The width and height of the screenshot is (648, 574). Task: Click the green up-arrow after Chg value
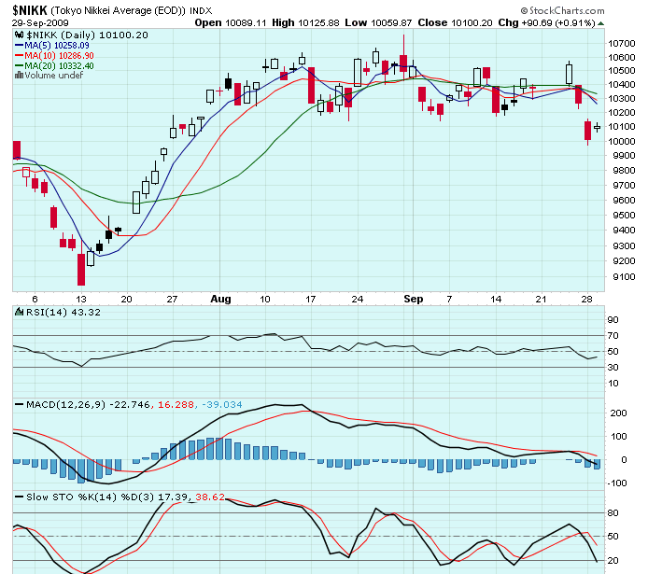(x=600, y=23)
